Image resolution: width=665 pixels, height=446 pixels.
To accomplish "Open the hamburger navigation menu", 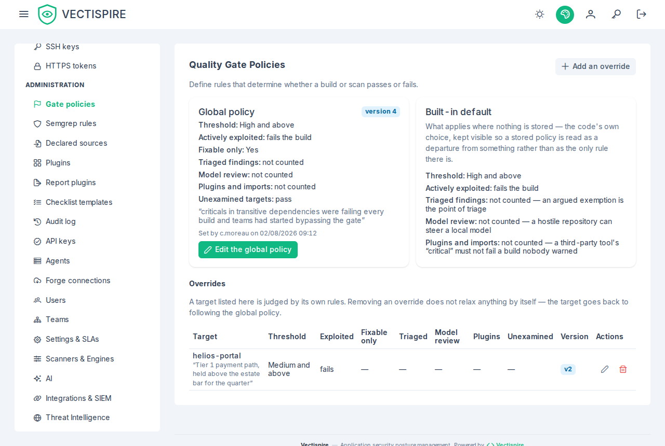I will click(23, 14).
